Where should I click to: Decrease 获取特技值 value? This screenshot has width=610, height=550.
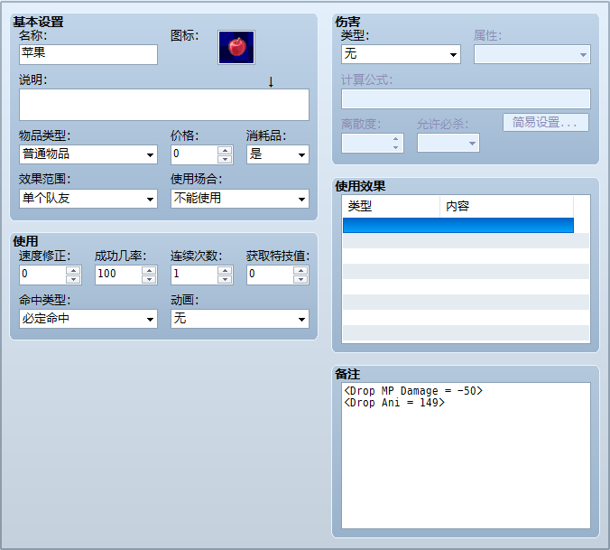300,279
